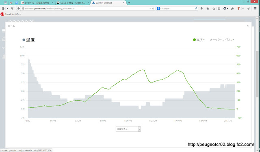
Task: Click the 700 altitude axis label
Action: [238, 47]
